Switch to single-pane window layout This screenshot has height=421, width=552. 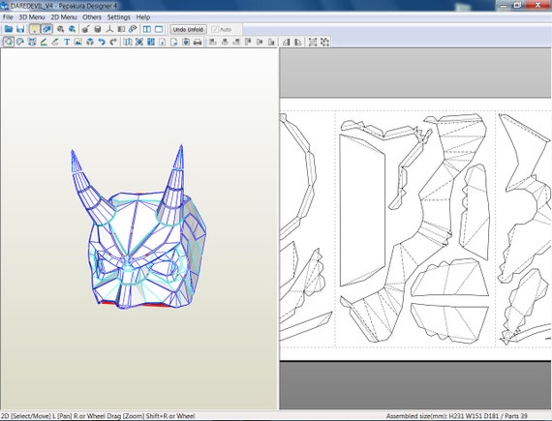[159, 29]
